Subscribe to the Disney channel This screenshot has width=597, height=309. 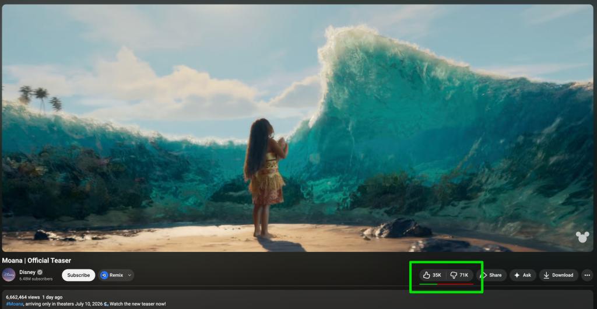tap(79, 275)
